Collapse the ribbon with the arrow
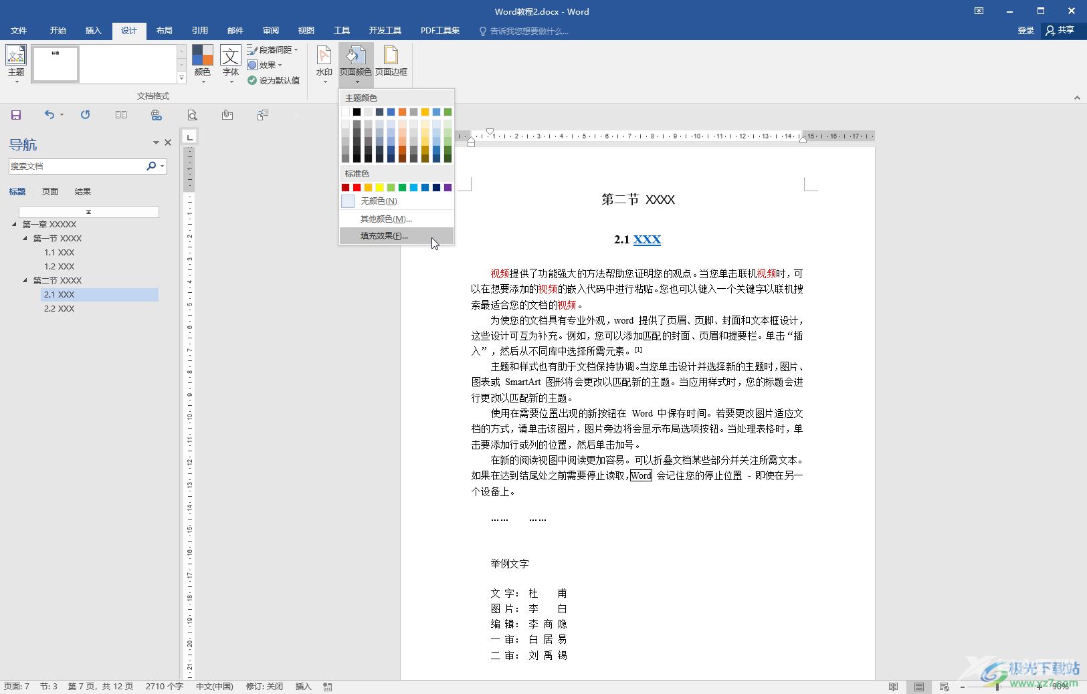Screen dimensions: 1087x694 tap(1077, 98)
